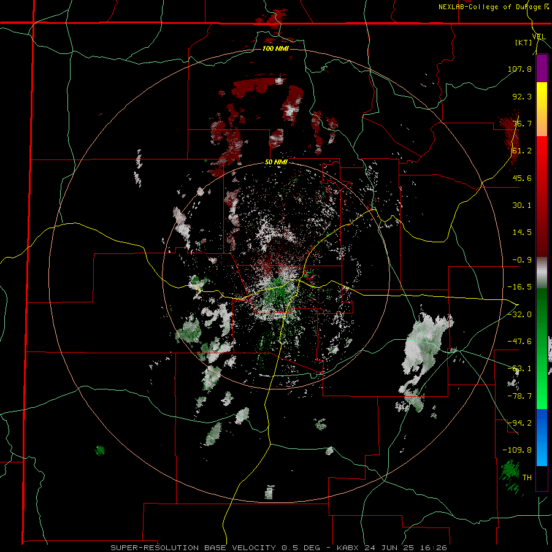Click the -16.5 legend value

[519, 287]
